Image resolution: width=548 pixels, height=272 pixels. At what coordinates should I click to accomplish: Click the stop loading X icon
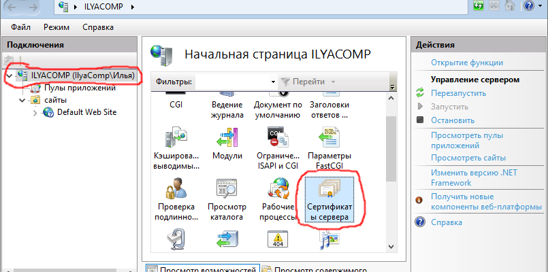(494, 5)
